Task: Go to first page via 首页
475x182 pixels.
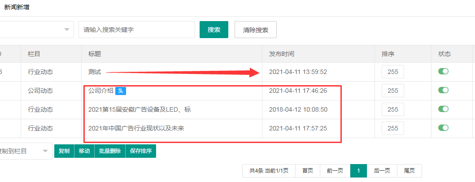Action: (x=308, y=171)
